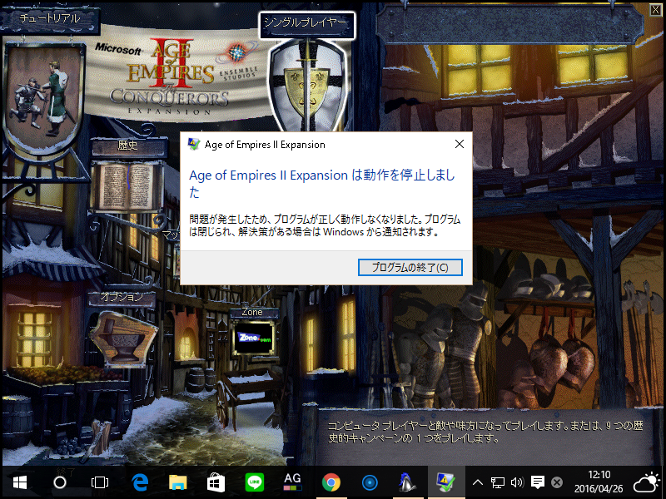This screenshot has width=666, height=499.
Task: Open File Explorer from taskbar
Action: coord(178,482)
